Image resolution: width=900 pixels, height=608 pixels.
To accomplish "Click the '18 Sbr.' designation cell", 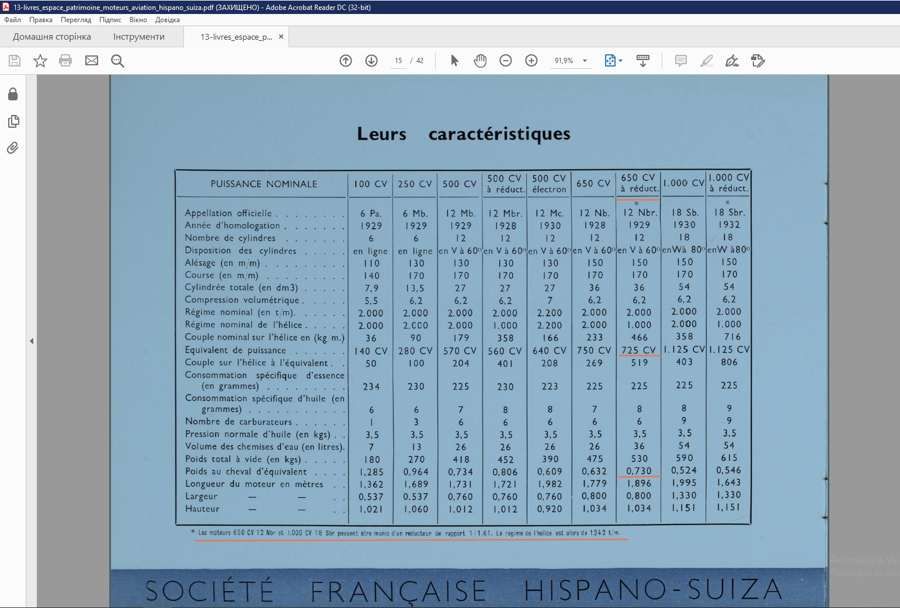I will point(729,212).
